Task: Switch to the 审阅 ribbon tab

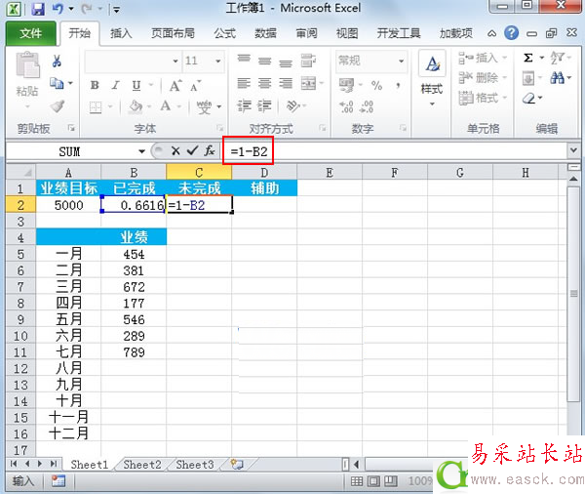Action: tap(306, 33)
